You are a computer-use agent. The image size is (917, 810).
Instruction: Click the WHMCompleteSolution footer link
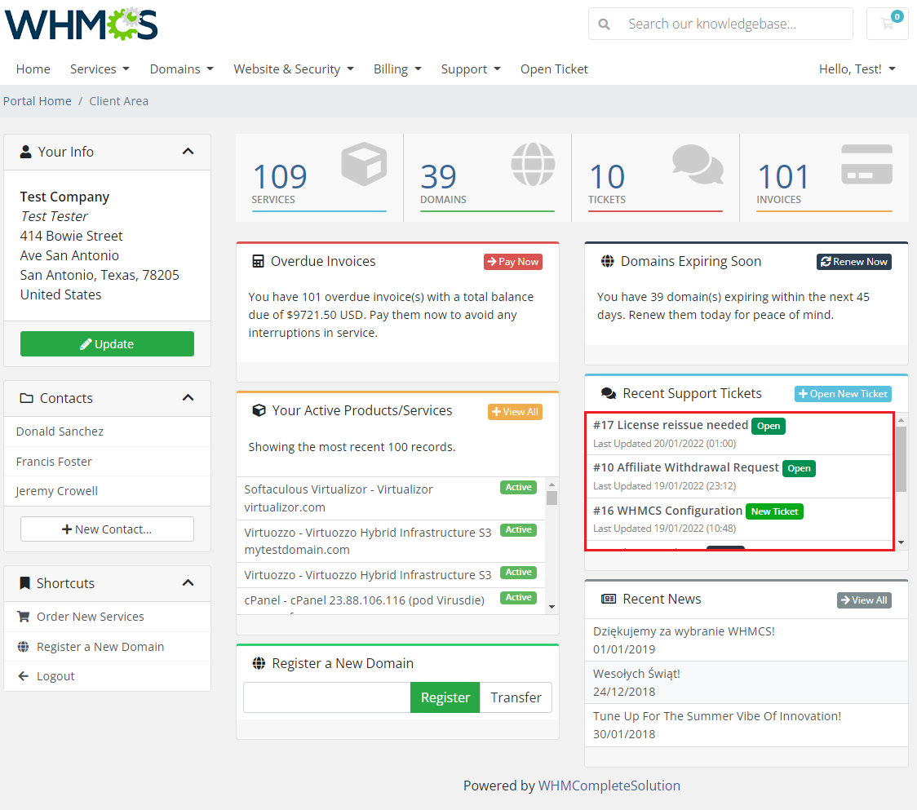tap(609, 786)
